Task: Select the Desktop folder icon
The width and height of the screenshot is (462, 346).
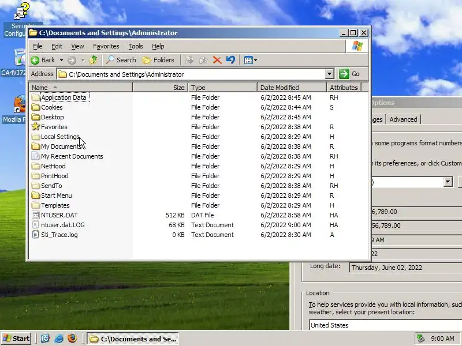Action: tap(36, 117)
